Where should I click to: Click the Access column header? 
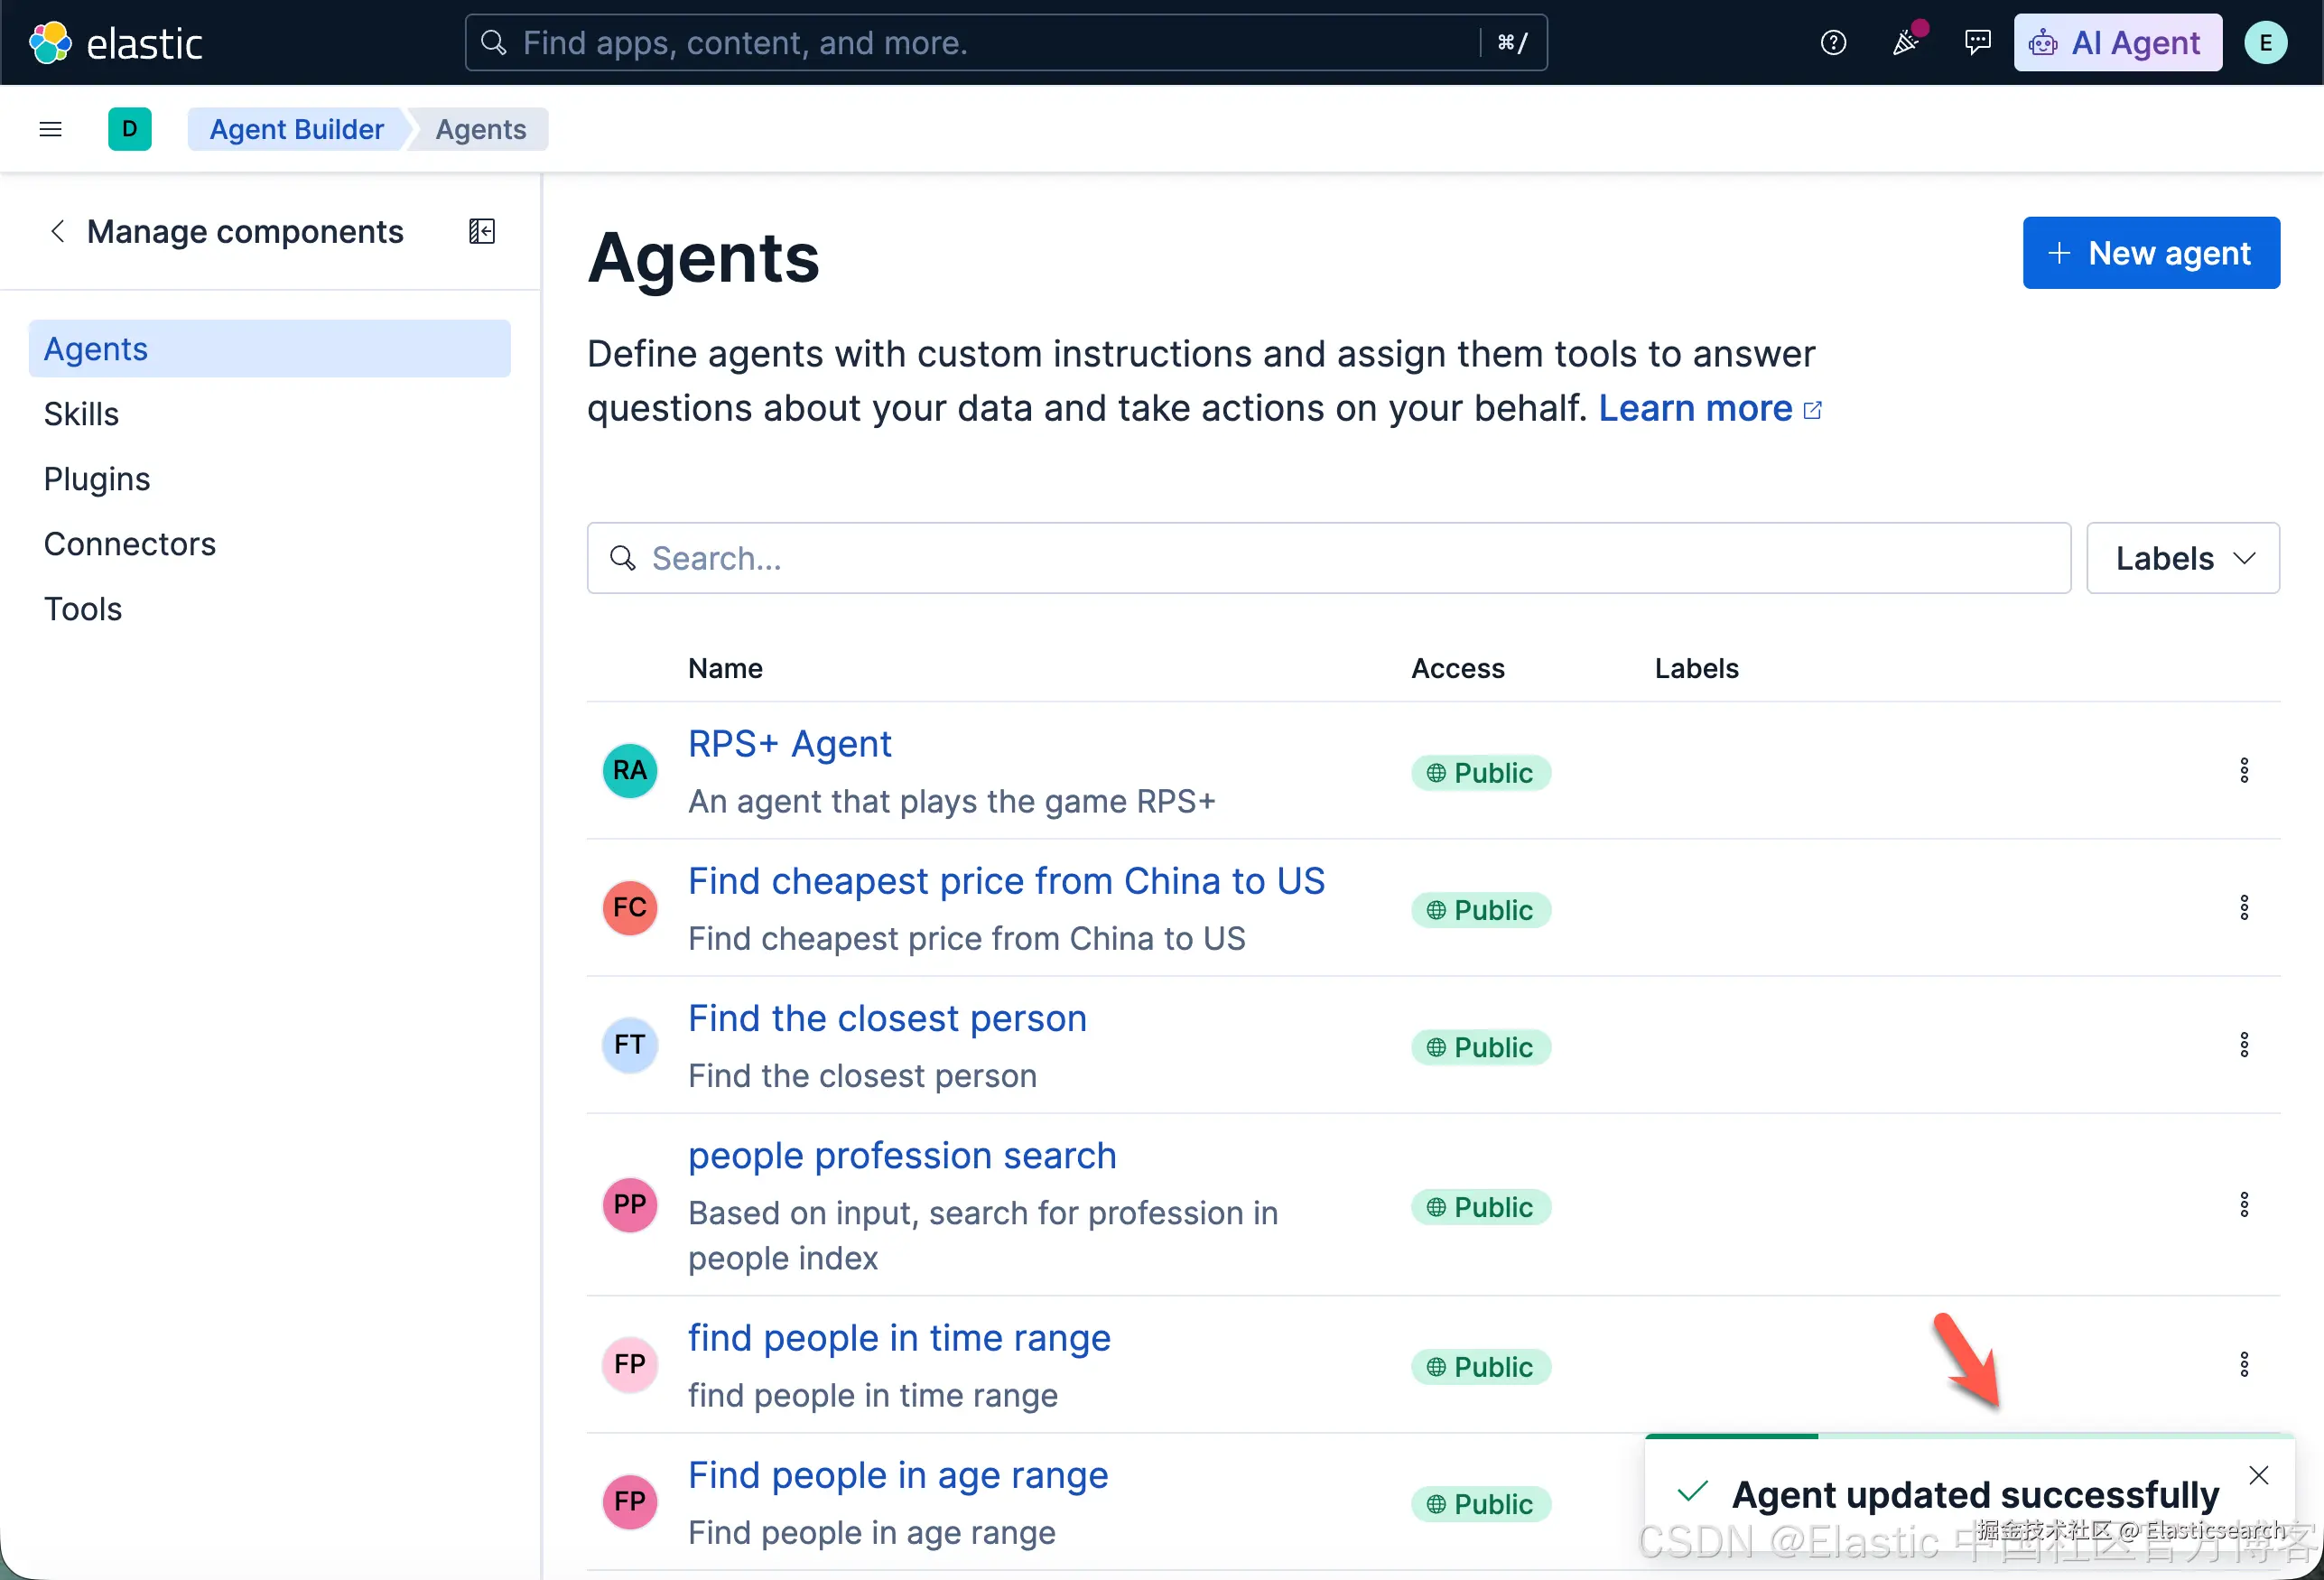(1457, 668)
